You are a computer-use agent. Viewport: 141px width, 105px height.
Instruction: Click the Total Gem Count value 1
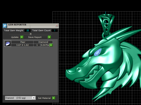point(55,31)
